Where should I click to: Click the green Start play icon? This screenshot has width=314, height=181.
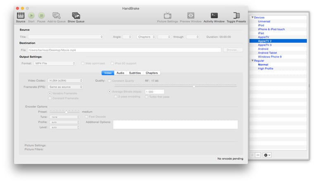31,15
